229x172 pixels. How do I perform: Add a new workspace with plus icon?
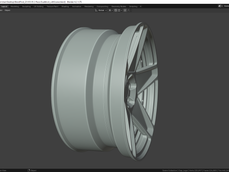[x=141, y=7]
